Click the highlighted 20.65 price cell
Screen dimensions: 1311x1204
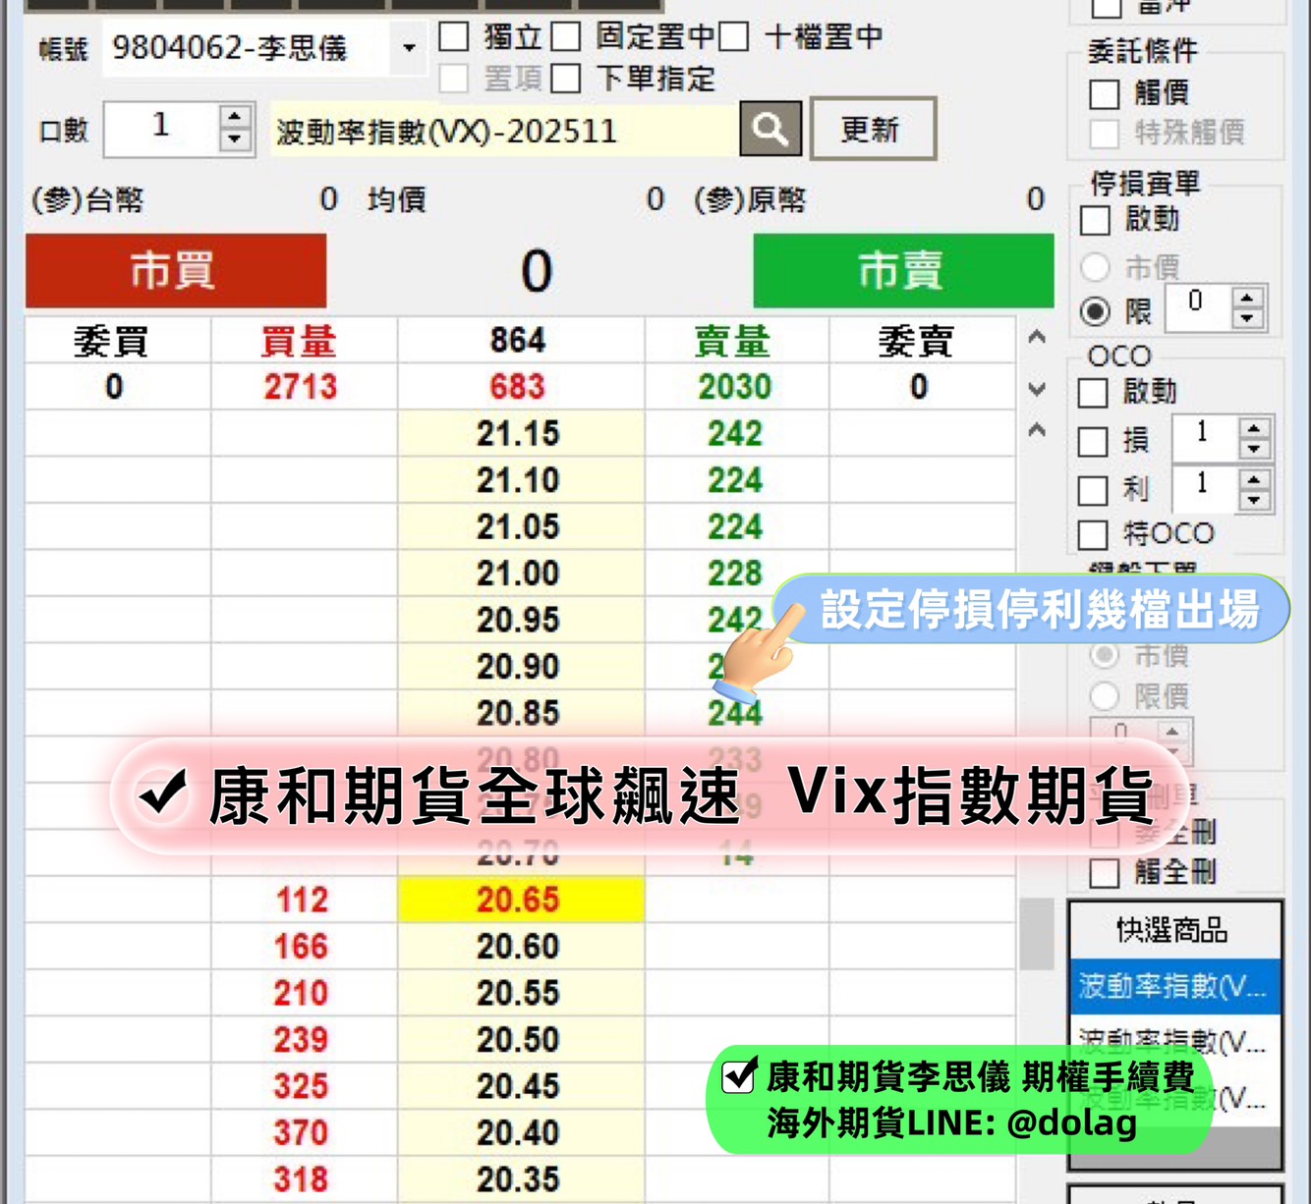tap(519, 900)
